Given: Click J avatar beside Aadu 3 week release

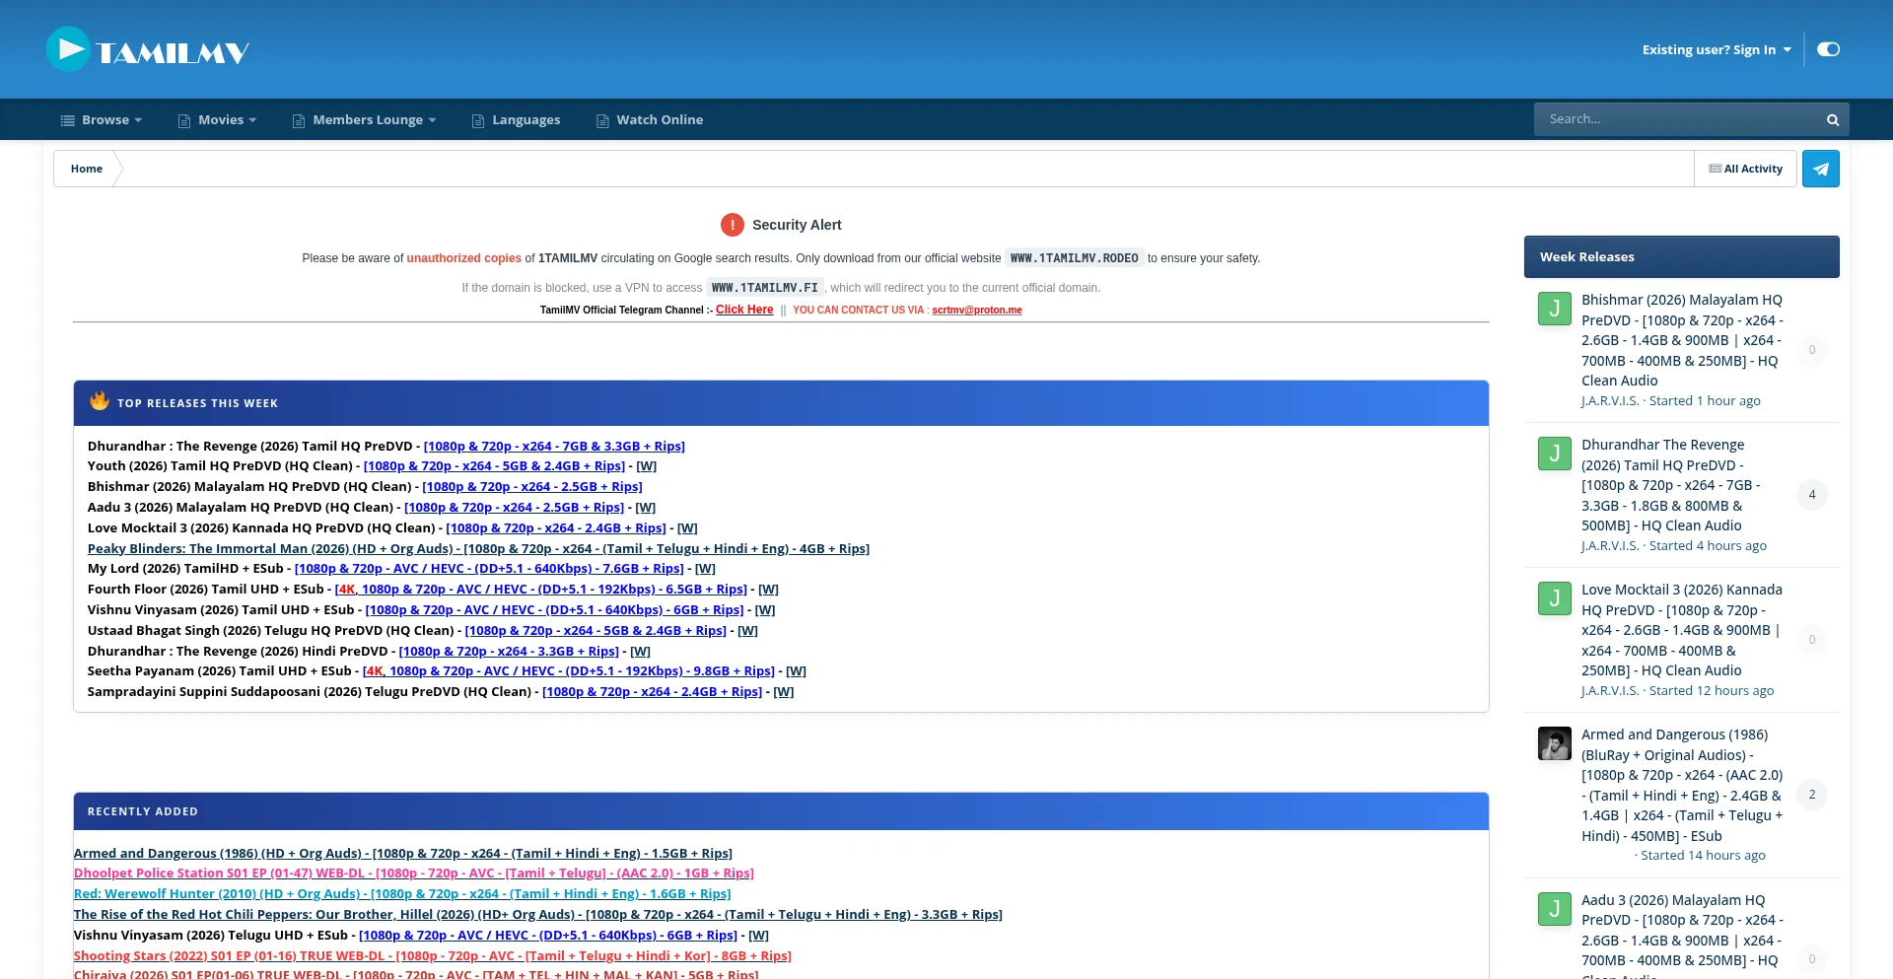Looking at the screenshot, I should point(1555,909).
